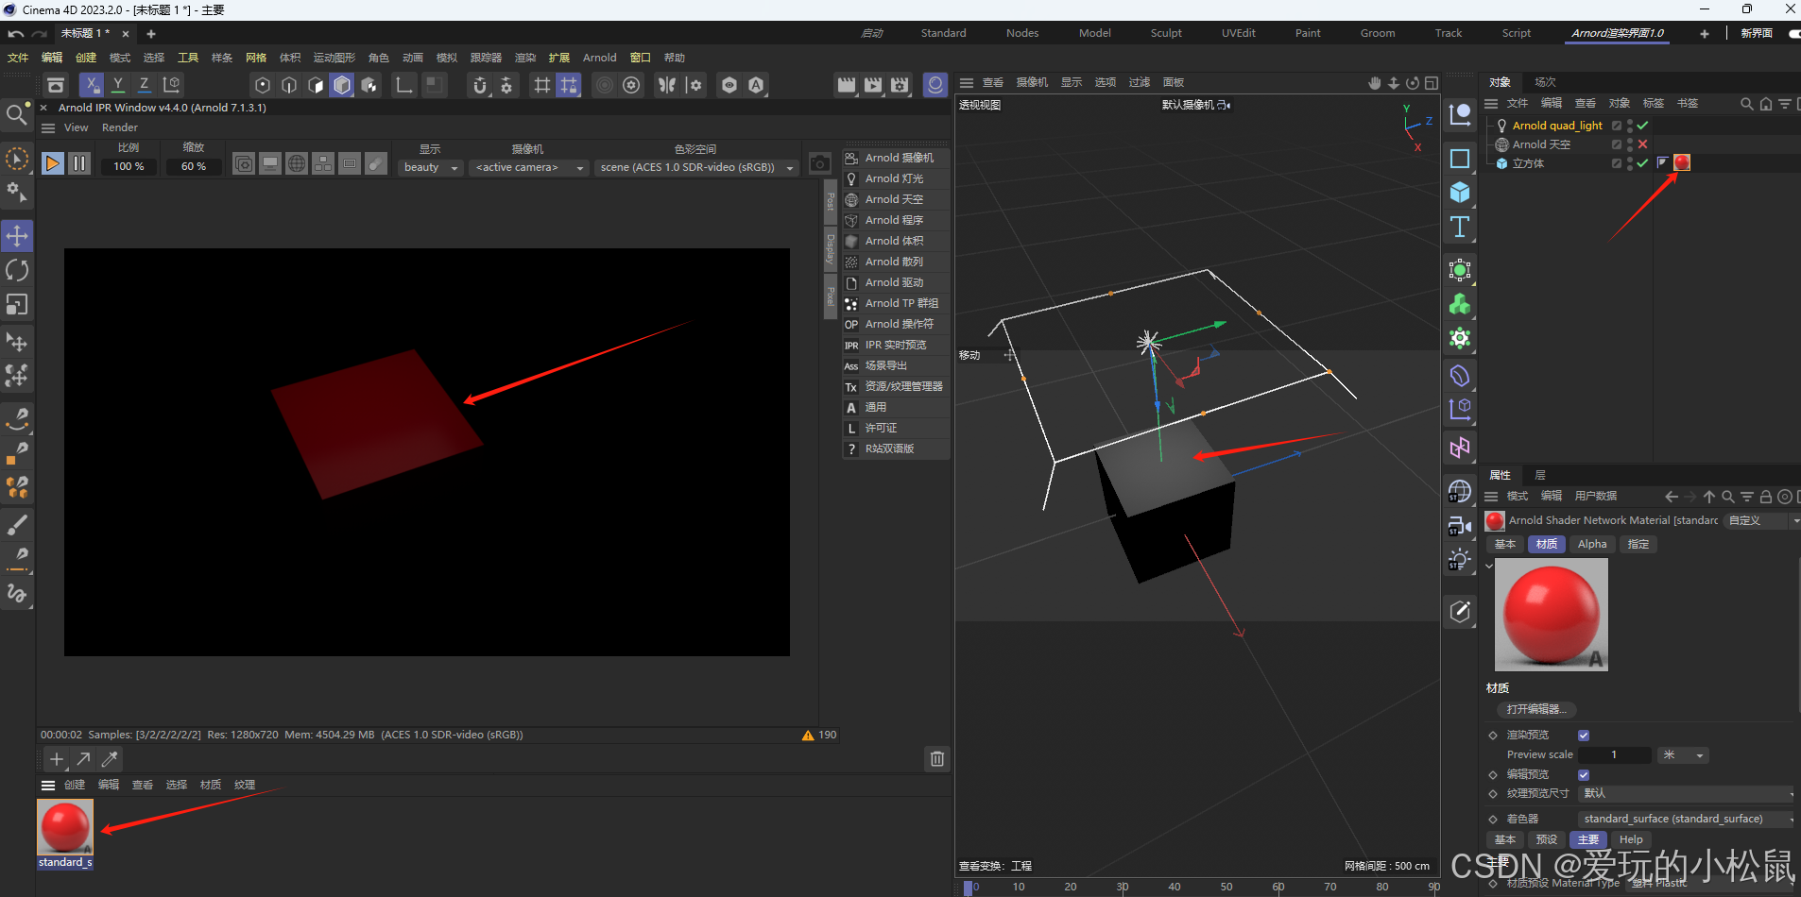
Task: Open render settings clapperboard gear icon
Action: click(900, 85)
